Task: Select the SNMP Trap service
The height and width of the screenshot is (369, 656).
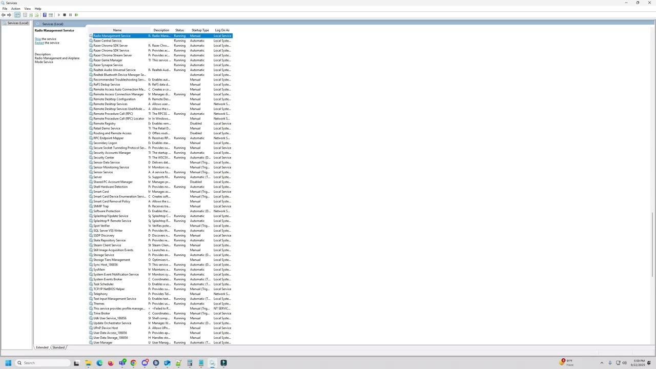Action: tap(160, 206)
